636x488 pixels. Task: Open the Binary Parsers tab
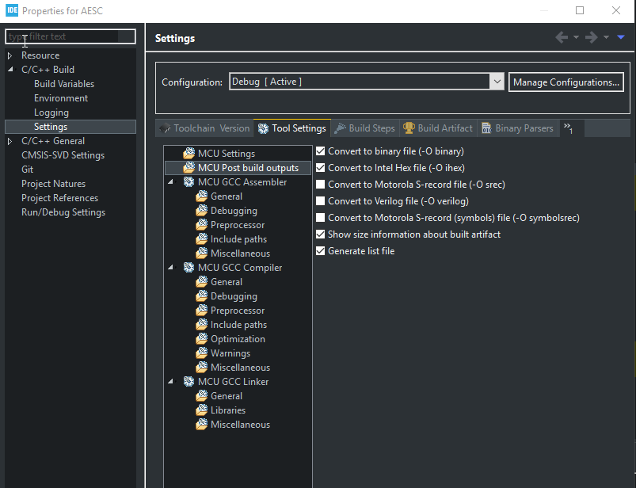[x=517, y=128]
